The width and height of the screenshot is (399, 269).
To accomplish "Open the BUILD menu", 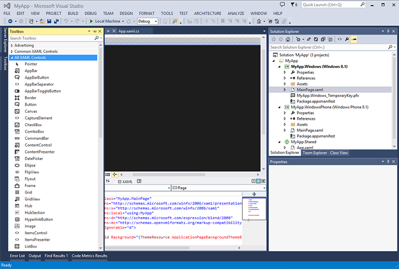I will click(73, 13).
